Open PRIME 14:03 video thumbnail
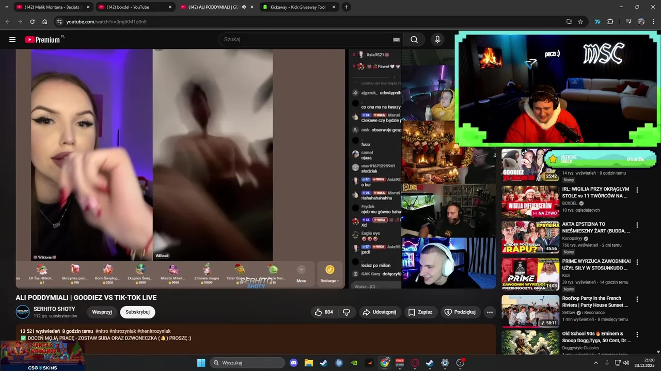Image resolution: width=661 pixels, height=371 pixels. click(x=530, y=274)
